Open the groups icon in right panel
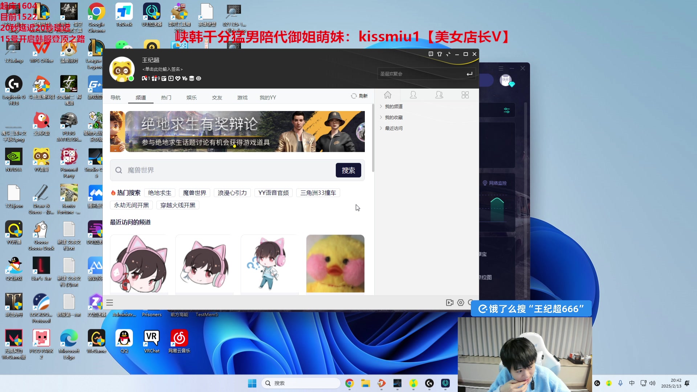Viewport: 697px width, 392px height. click(439, 95)
